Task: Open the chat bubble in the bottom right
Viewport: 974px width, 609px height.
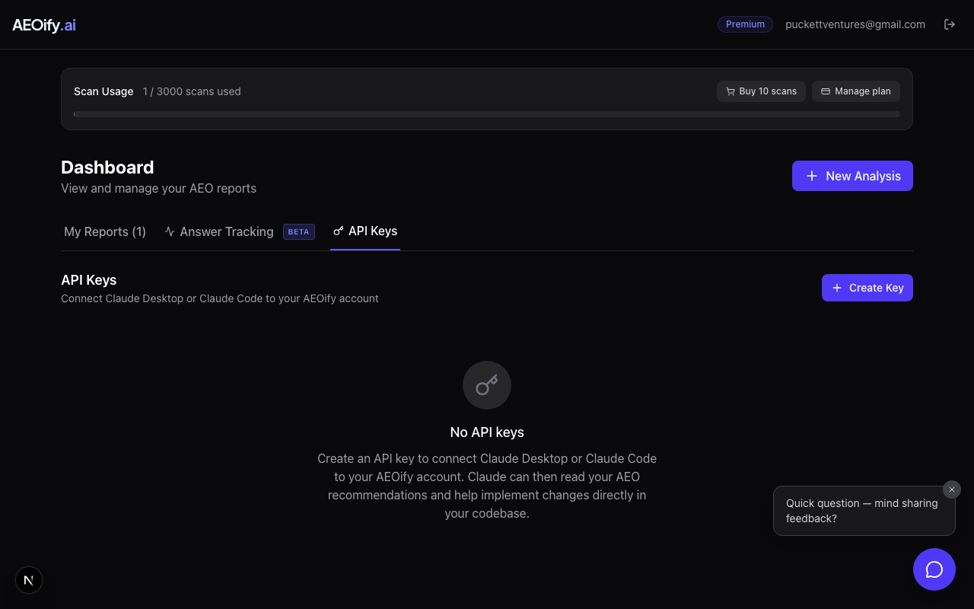Action: [x=934, y=569]
